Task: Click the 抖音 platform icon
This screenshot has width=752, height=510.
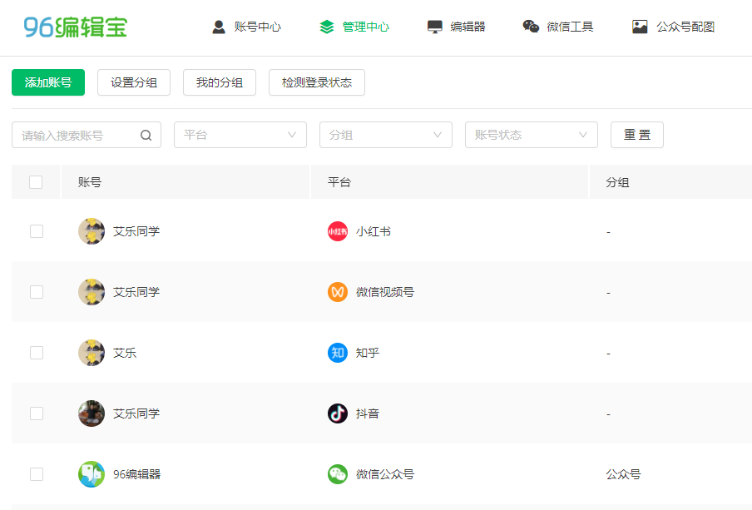Action: point(337,413)
